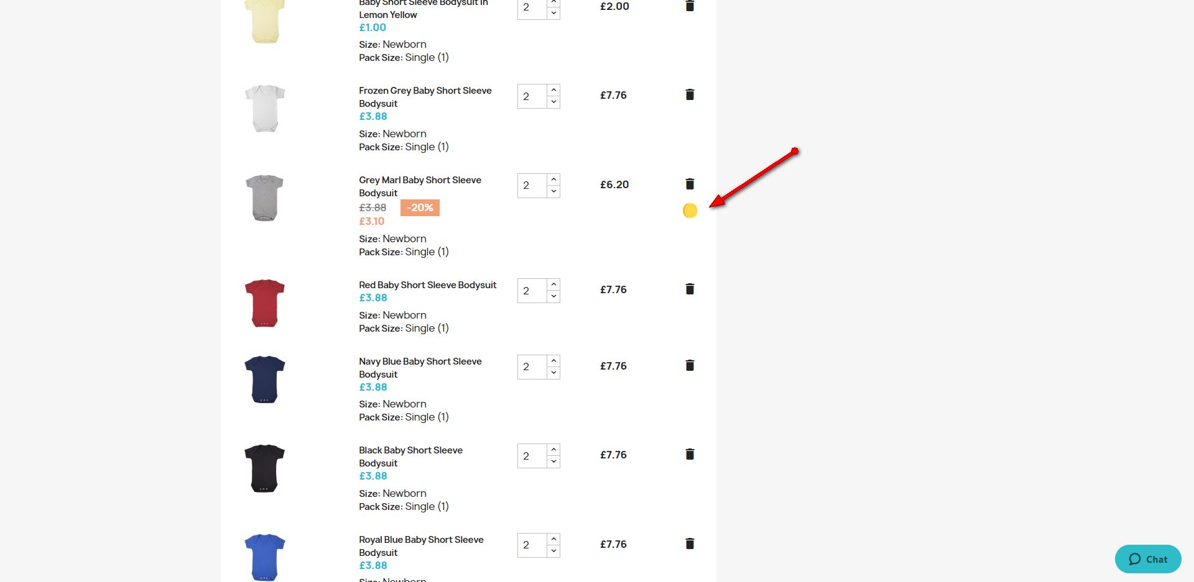Image resolution: width=1194 pixels, height=582 pixels.
Task: Increase Red bodysuit quantity by one
Action: 553,284
